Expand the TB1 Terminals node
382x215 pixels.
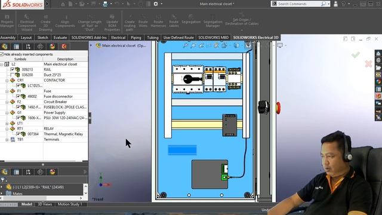point(7,140)
